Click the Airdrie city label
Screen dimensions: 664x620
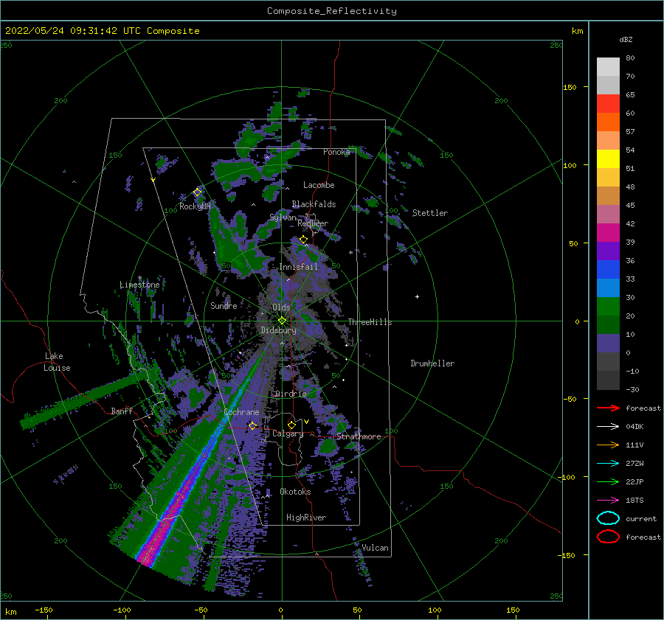290,394
